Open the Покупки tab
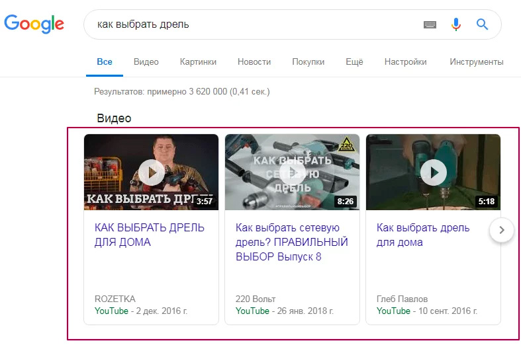 (308, 61)
